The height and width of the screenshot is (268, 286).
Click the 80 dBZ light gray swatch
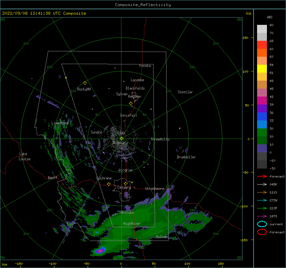262,29
